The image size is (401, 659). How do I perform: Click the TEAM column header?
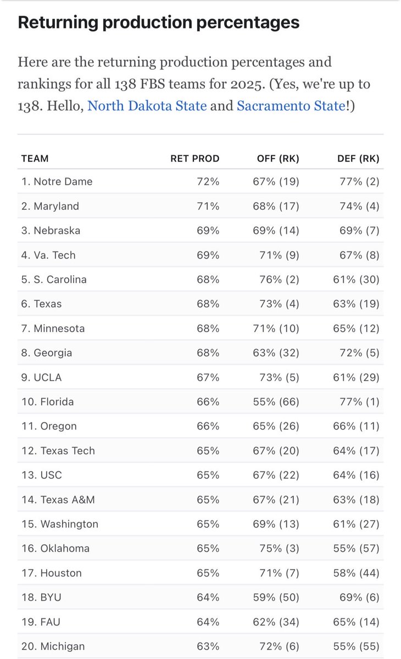[x=35, y=159]
